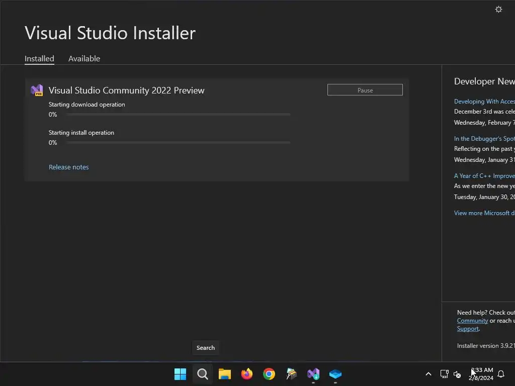Click the 'Wednesday, February 7' date text
The image size is (515, 386).
[x=484, y=123]
